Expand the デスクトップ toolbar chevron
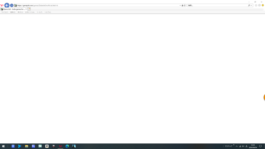The width and height of the screenshot is (265, 149). (x=234, y=145)
